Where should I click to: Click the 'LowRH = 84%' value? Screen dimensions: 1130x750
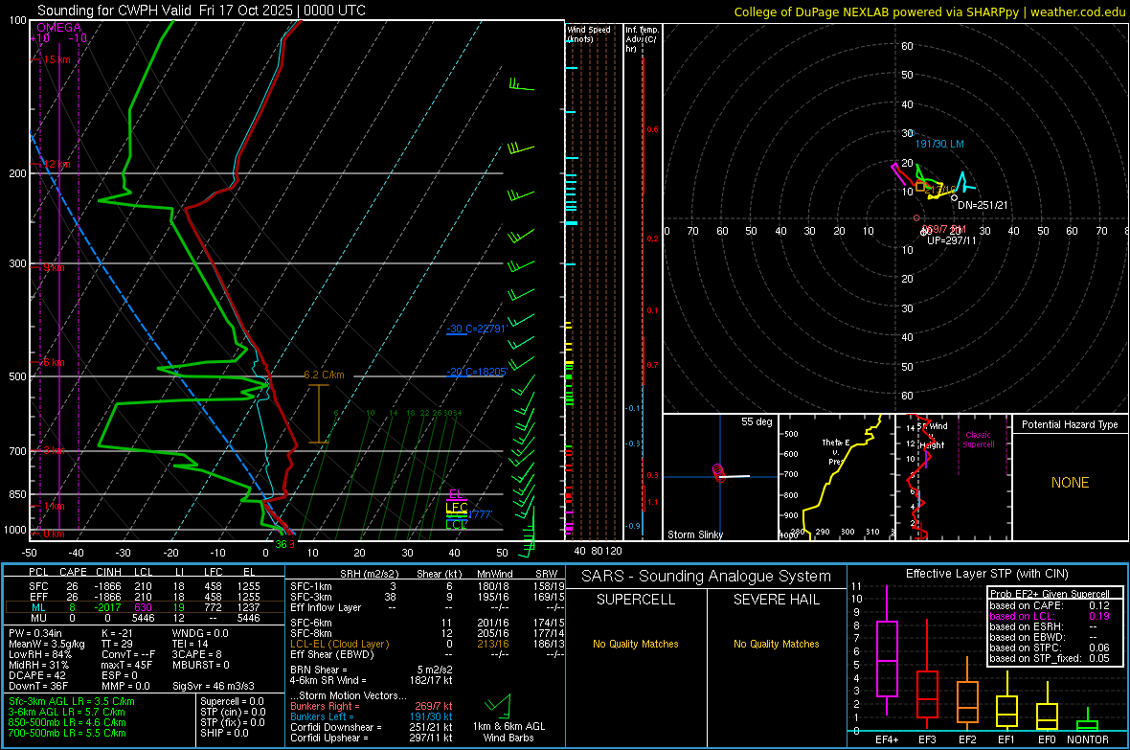pos(39,655)
